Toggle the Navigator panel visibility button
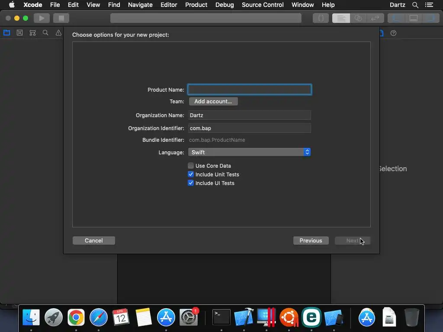This screenshot has width=443, height=332. coord(396,18)
